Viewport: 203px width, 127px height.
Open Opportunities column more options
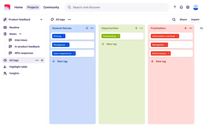(x=141, y=28)
